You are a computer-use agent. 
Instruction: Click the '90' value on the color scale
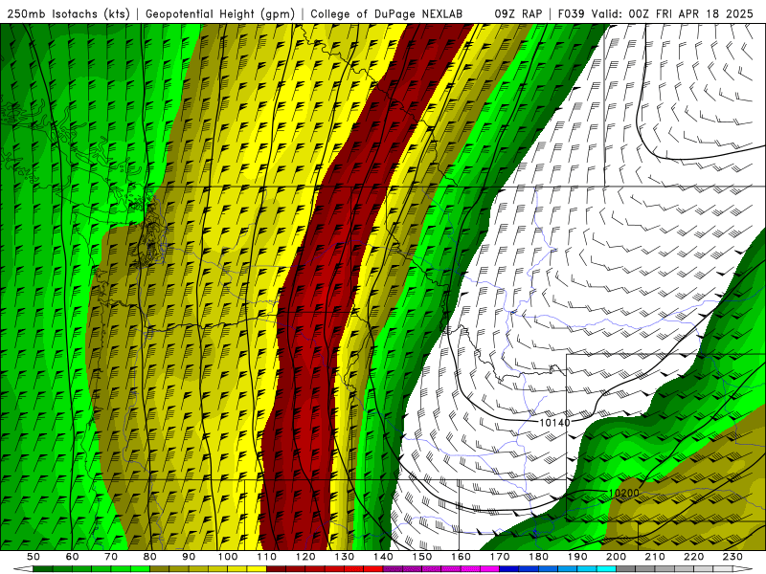(x=189, y=557)
